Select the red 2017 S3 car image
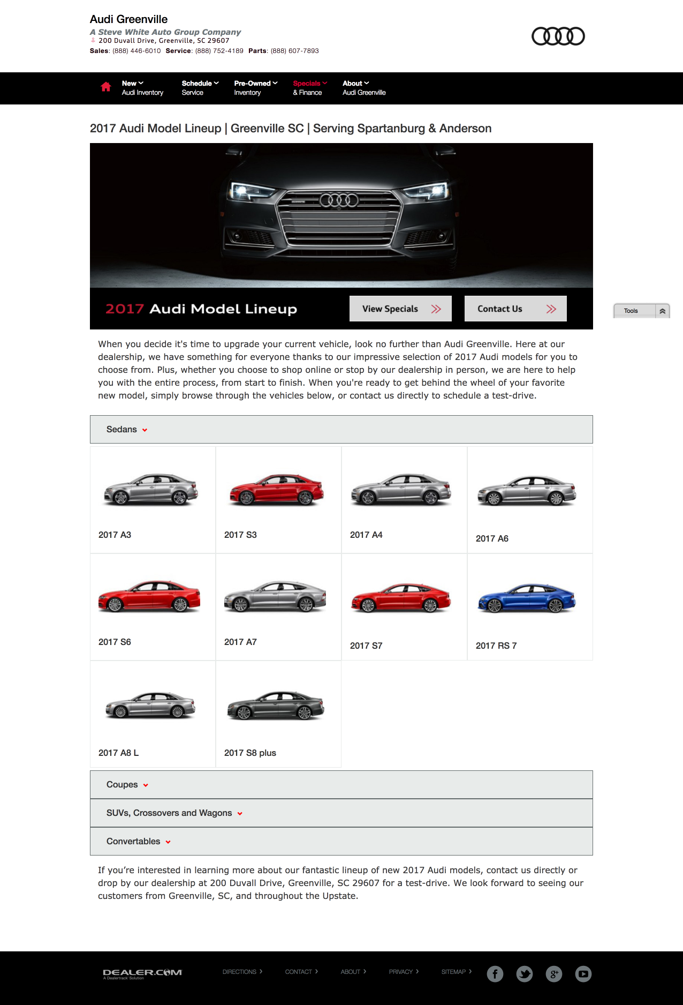Screen dimensions: 683x1005 [x=277, y=489]
